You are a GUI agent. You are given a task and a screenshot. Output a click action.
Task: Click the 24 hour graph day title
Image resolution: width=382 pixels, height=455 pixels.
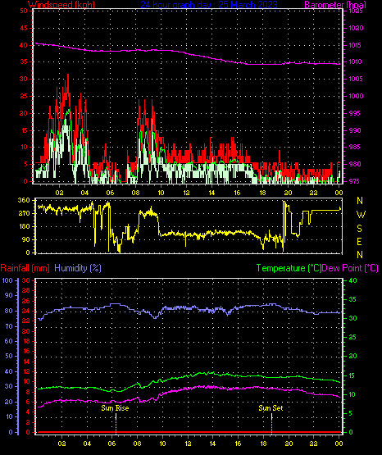coord(209,5)
